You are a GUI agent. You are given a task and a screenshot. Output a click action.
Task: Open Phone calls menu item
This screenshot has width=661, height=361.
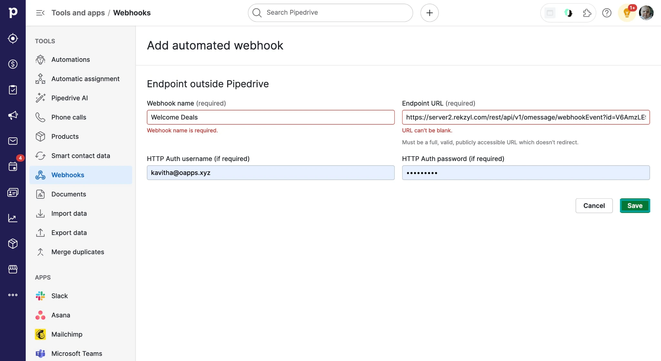[x=81, y=117]
